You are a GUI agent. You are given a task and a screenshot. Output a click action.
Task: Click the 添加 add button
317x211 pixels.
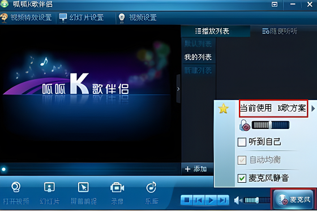click(196, 169)
